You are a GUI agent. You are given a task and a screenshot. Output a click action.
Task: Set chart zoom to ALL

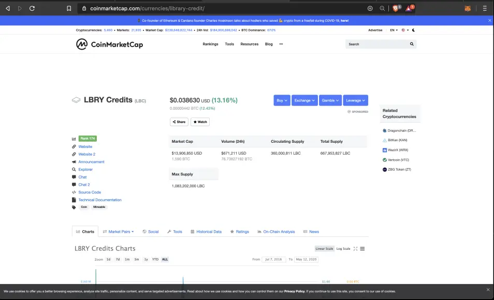point(165,259)
